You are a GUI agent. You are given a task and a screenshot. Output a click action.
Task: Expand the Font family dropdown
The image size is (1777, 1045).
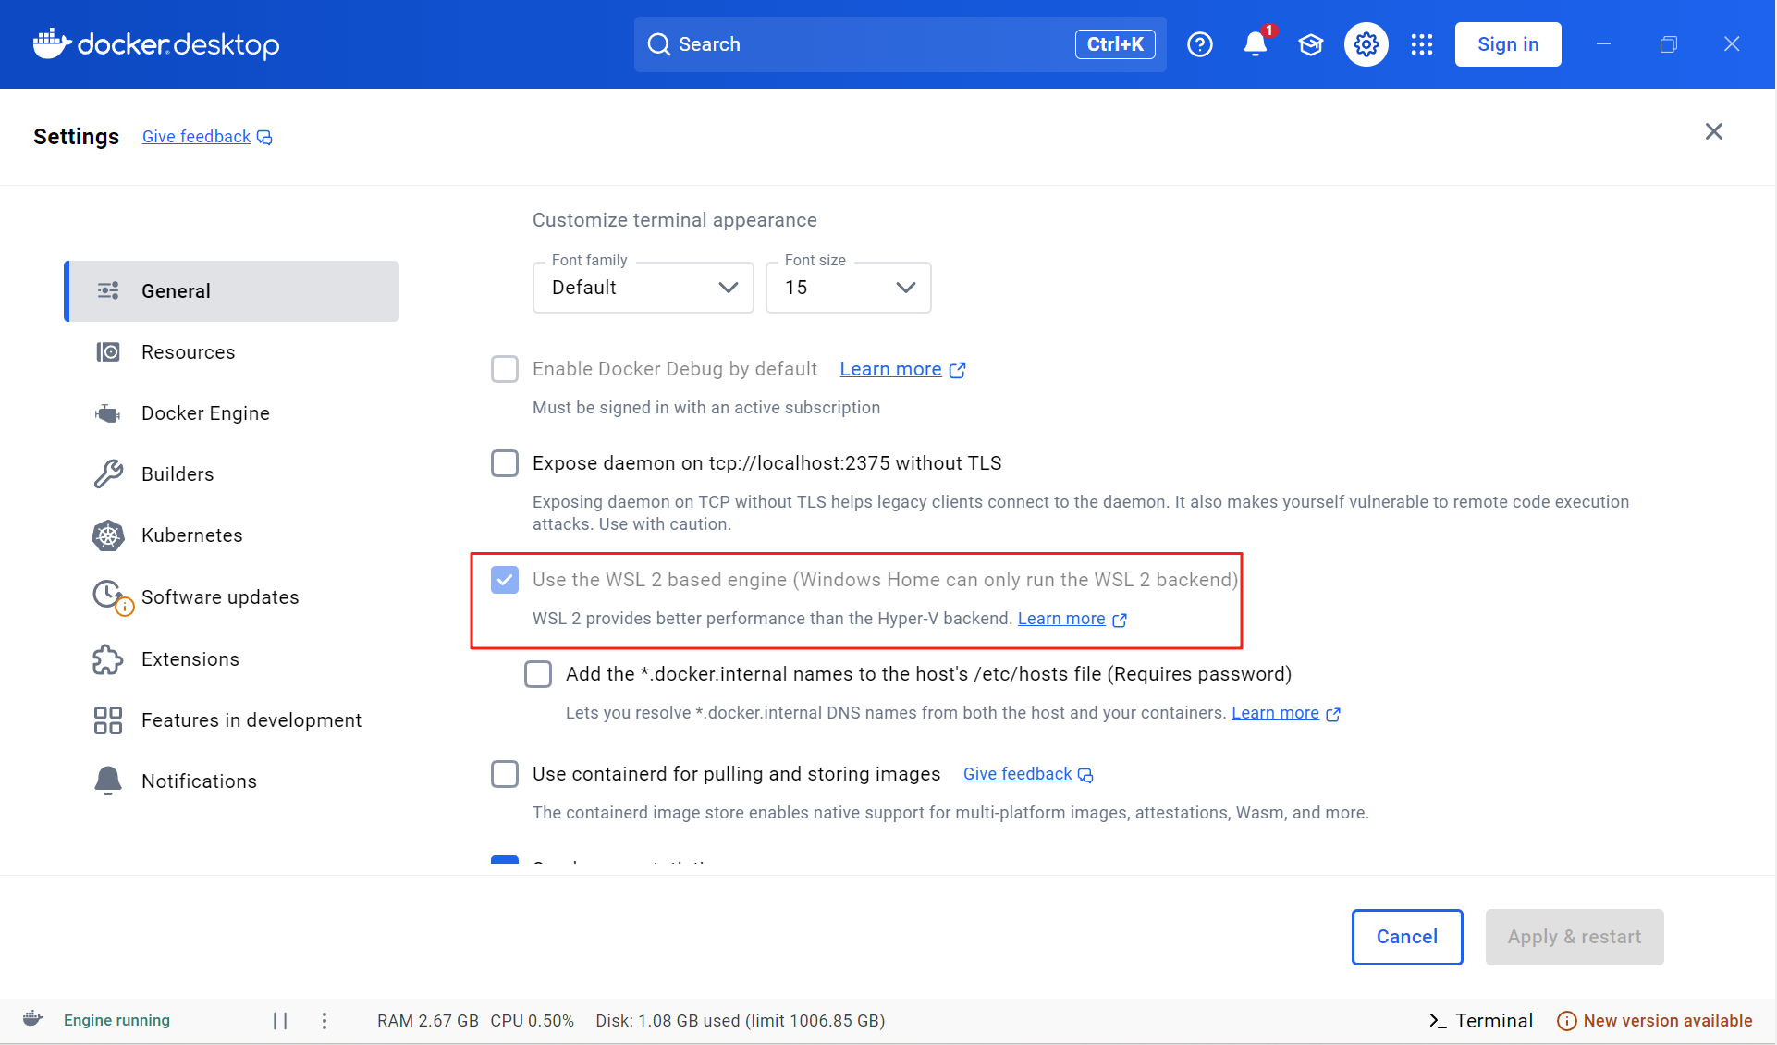pos(643,288)
